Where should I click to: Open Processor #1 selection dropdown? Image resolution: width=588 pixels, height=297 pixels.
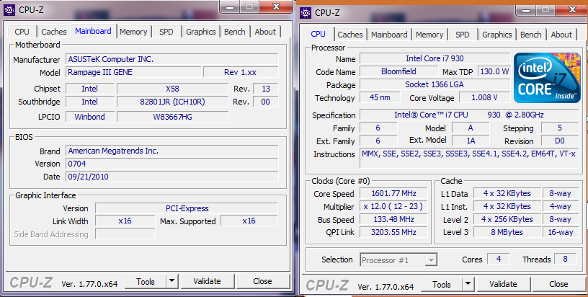click(x=398, y=260)
